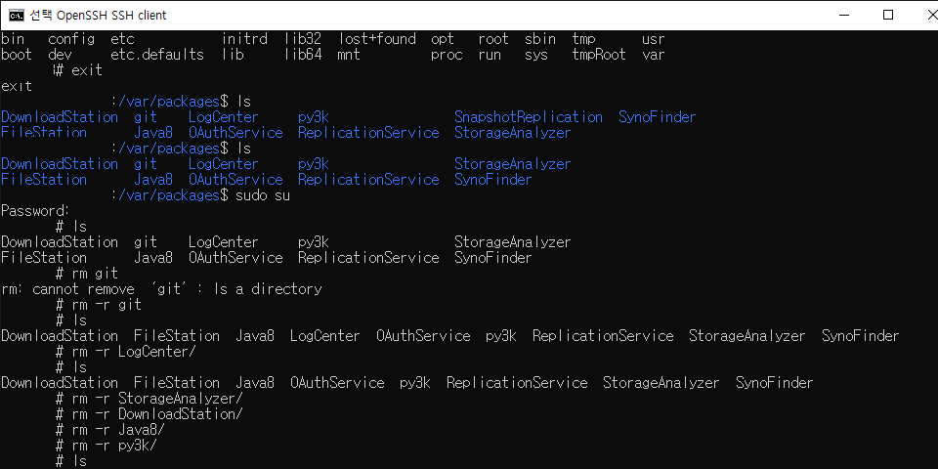Click the 'boot' directory entry
Screen dimensions: 938x469
pyautogui.click(x=17, y=55)
